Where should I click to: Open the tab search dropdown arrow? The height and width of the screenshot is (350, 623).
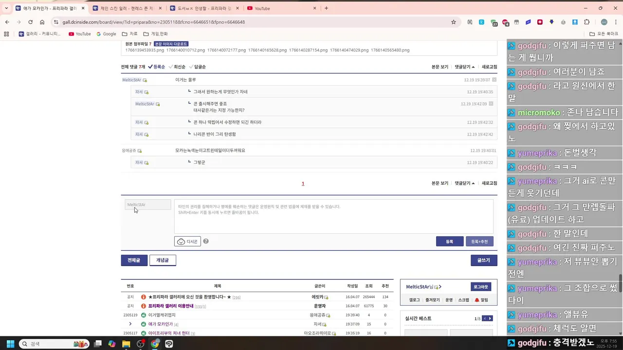[6, 8]
